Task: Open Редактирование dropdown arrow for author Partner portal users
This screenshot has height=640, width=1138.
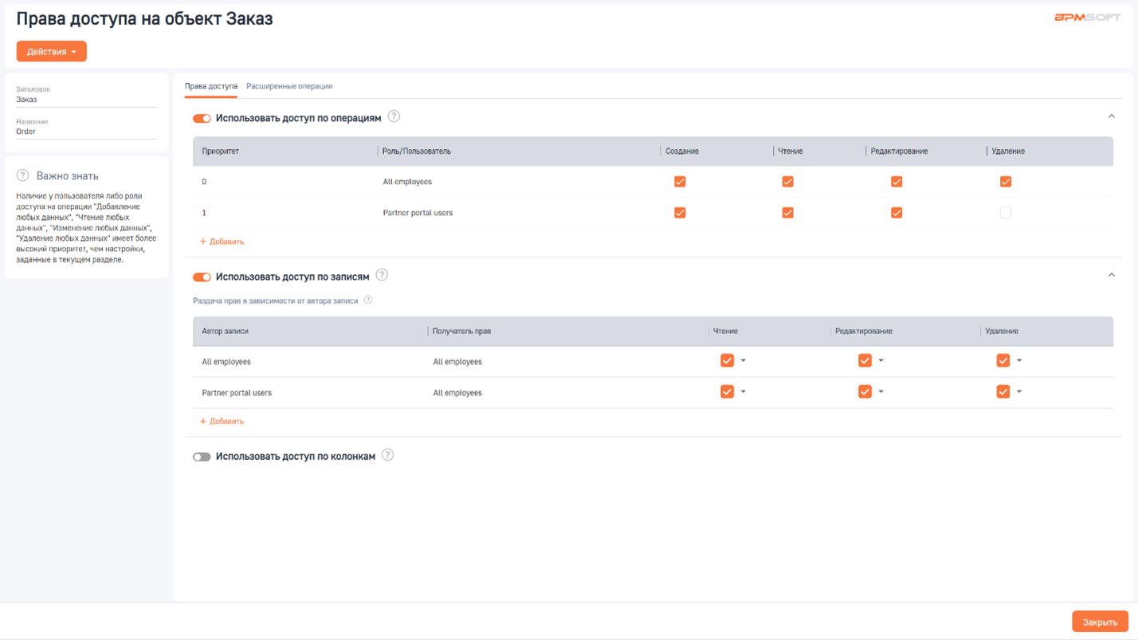Action: 881,392
